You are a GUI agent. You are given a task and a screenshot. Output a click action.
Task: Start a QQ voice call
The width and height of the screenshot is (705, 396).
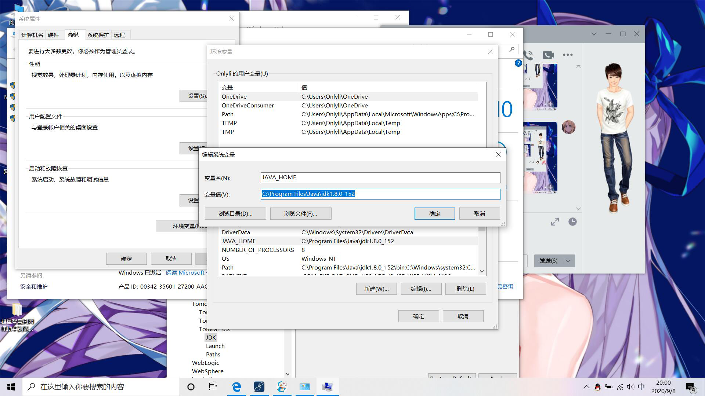[529, 55]
